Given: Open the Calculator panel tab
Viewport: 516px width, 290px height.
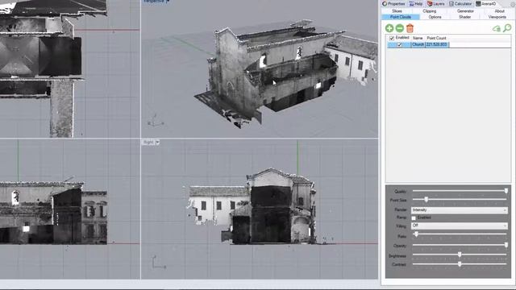Looking at the screenshot, I should pos(460,3).
